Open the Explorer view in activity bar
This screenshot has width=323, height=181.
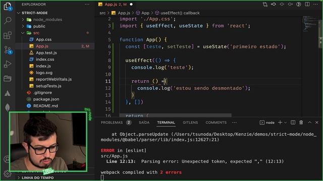[8, 7]
